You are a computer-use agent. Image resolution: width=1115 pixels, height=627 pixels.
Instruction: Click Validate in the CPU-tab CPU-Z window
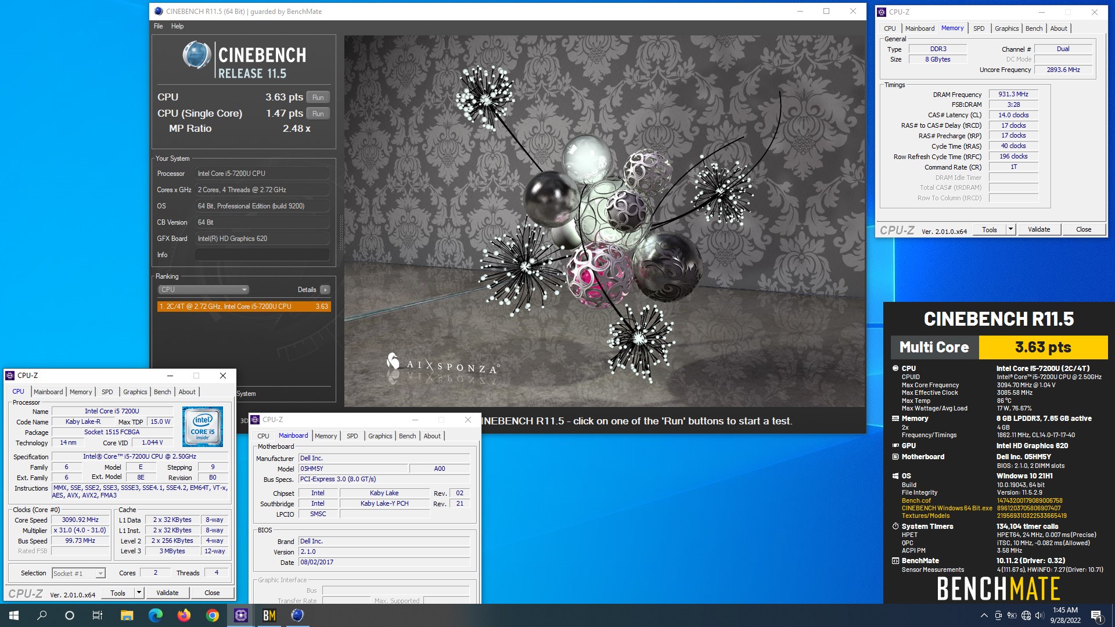167,593
